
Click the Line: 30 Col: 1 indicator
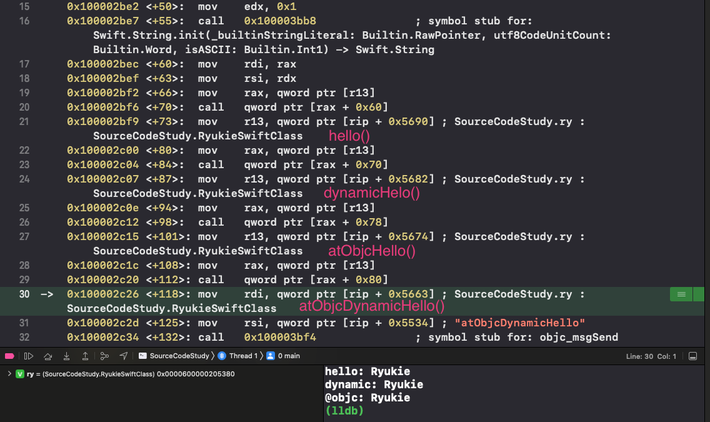(651, 356)
